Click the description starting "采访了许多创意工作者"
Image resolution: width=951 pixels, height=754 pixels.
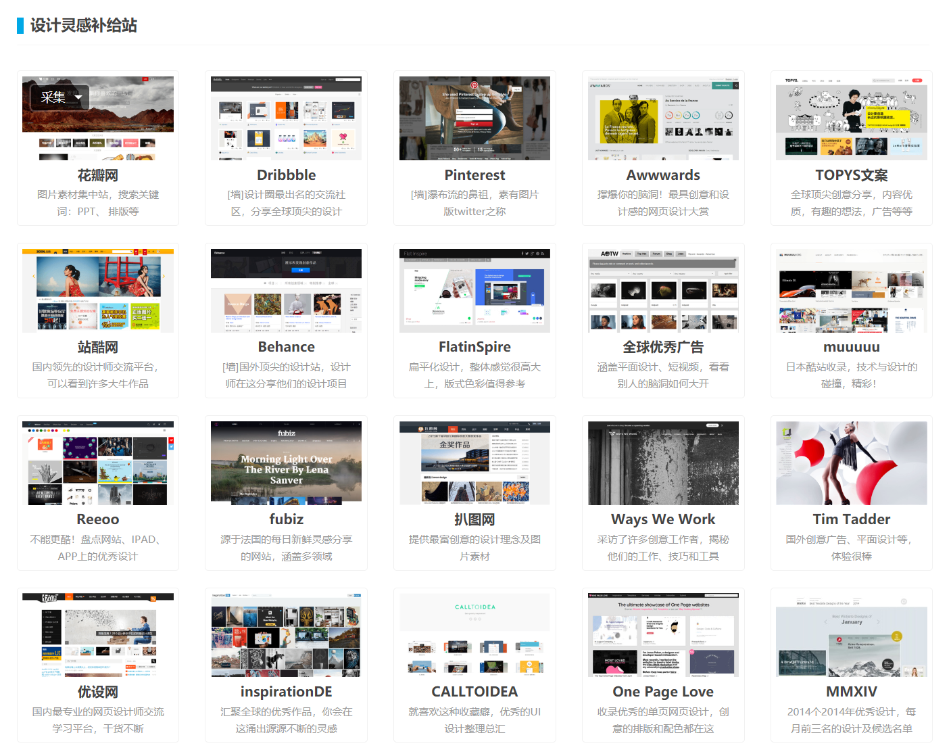point(663,548)
